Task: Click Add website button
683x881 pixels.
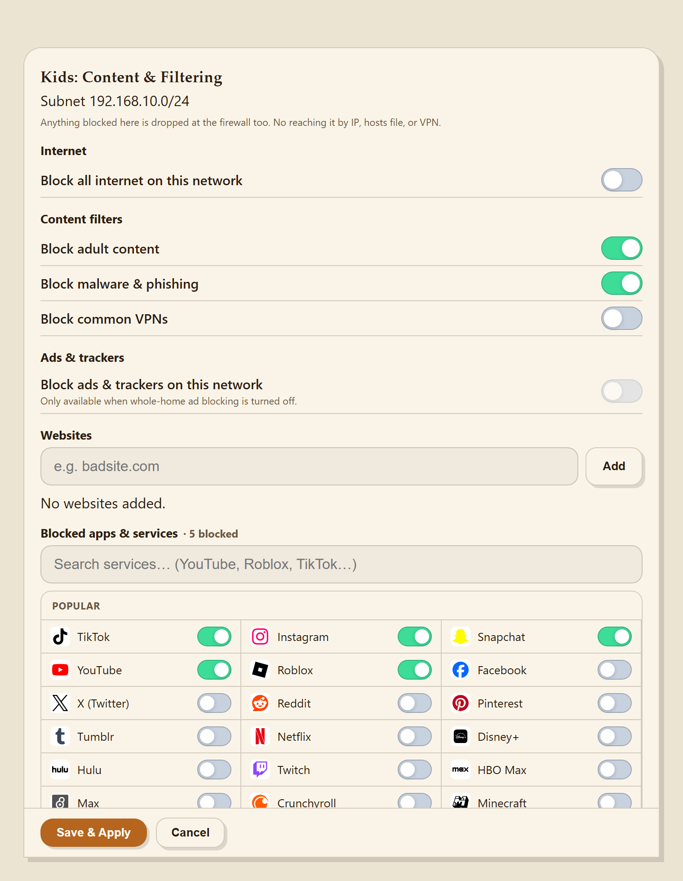Action: point(614,466)
